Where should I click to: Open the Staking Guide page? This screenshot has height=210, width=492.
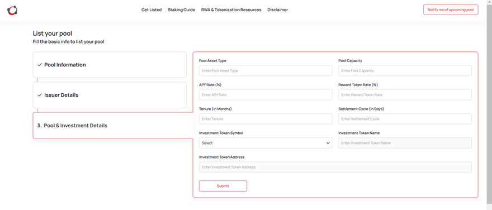[x=181, y=9]
